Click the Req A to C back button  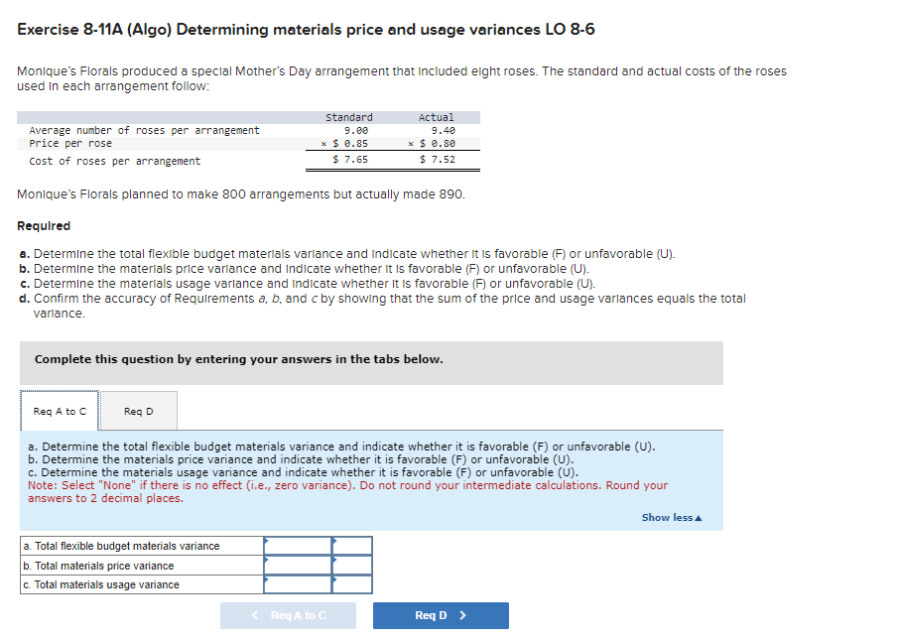tap(287, 615)
